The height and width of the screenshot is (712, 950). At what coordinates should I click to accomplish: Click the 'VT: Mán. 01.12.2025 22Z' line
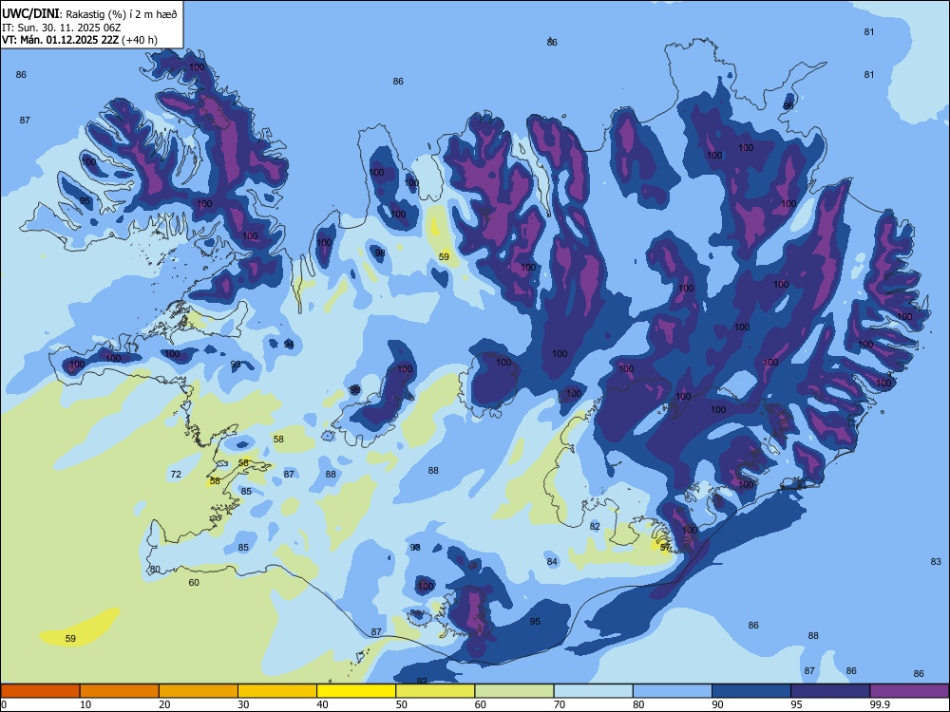click(x=61, y=39)
